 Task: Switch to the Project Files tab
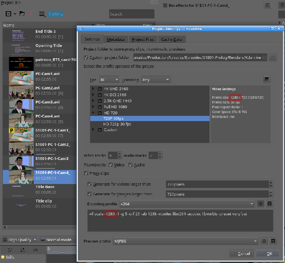coord(142,40)
